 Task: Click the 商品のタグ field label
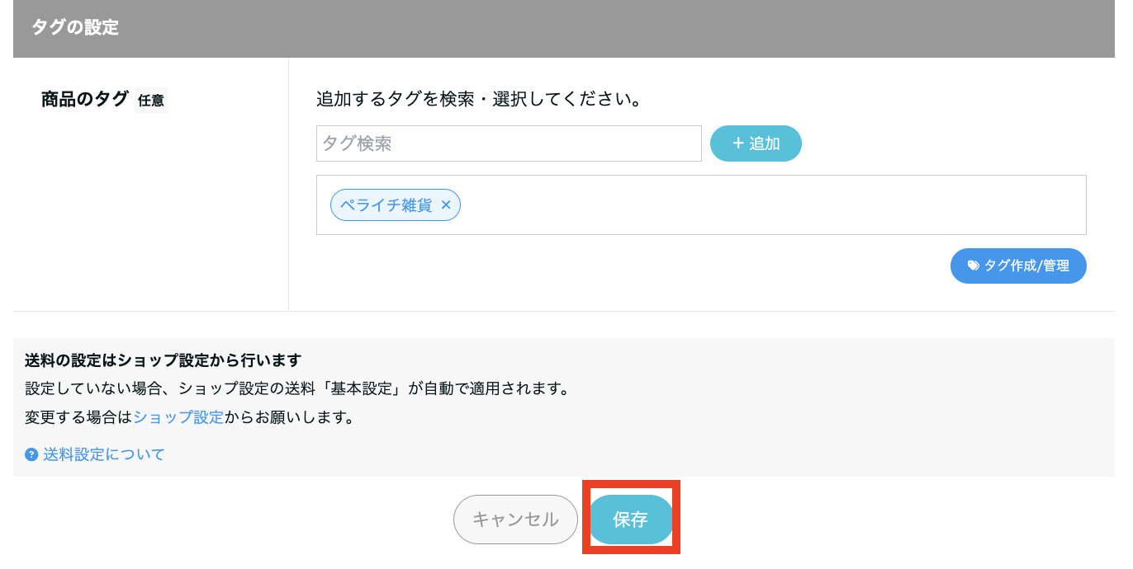(85, 100)
